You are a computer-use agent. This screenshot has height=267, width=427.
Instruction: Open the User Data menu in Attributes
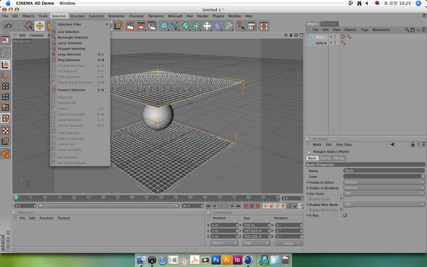344,144
